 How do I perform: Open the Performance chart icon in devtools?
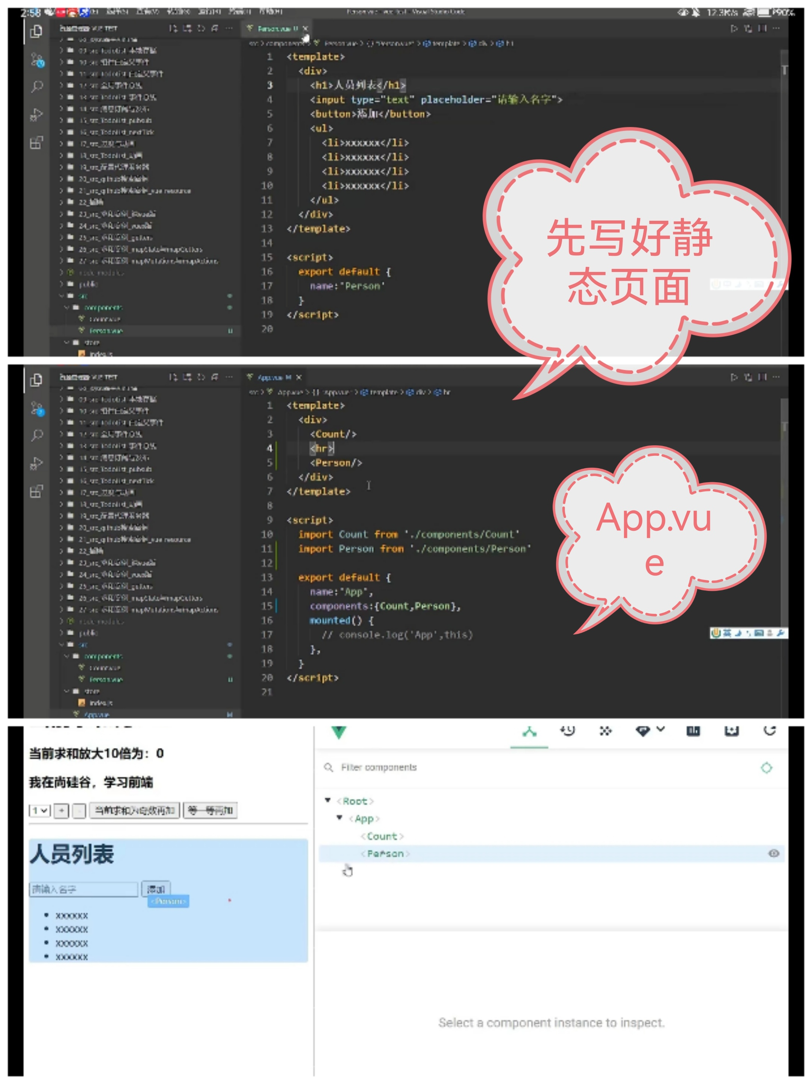692,731
